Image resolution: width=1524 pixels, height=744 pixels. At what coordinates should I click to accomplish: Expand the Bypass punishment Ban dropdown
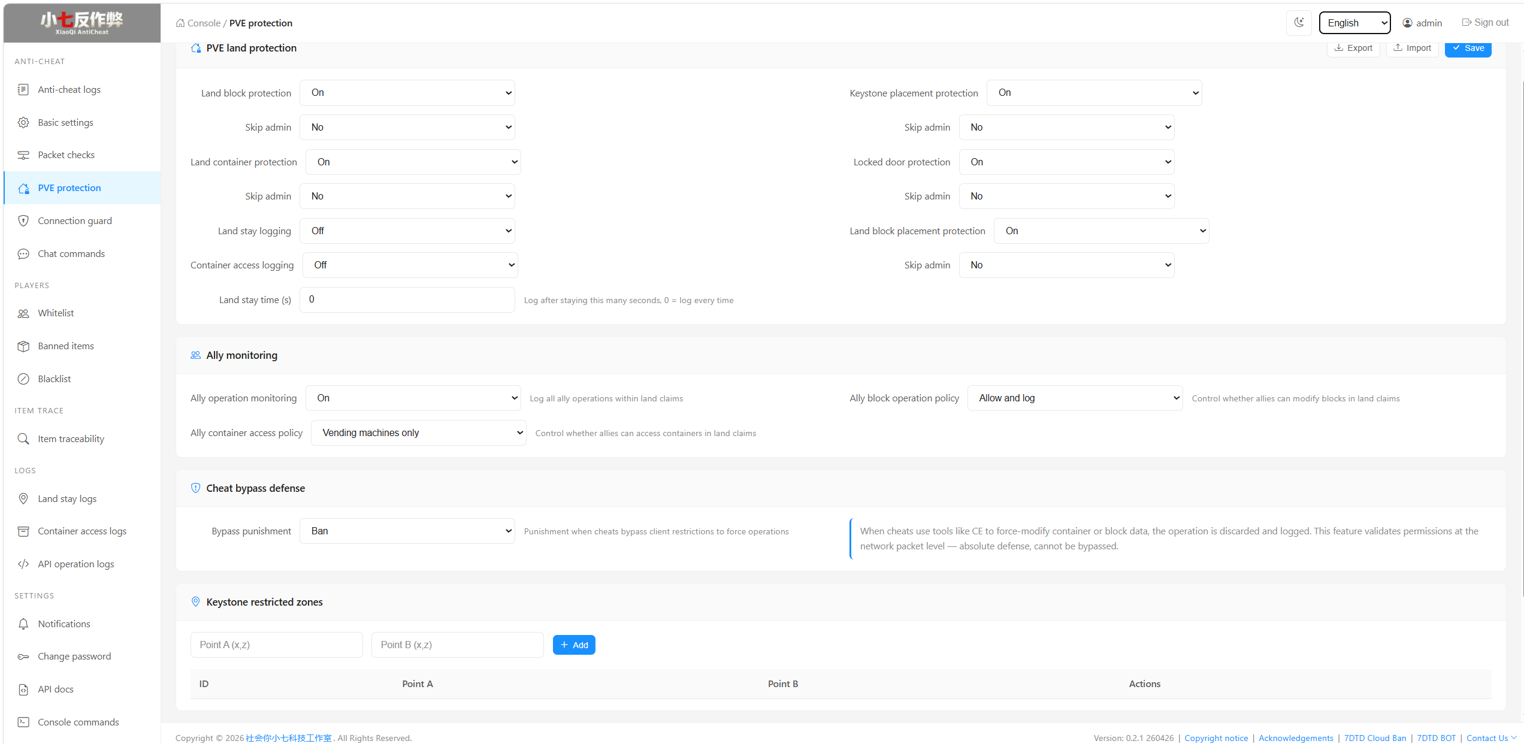(407, 531)
